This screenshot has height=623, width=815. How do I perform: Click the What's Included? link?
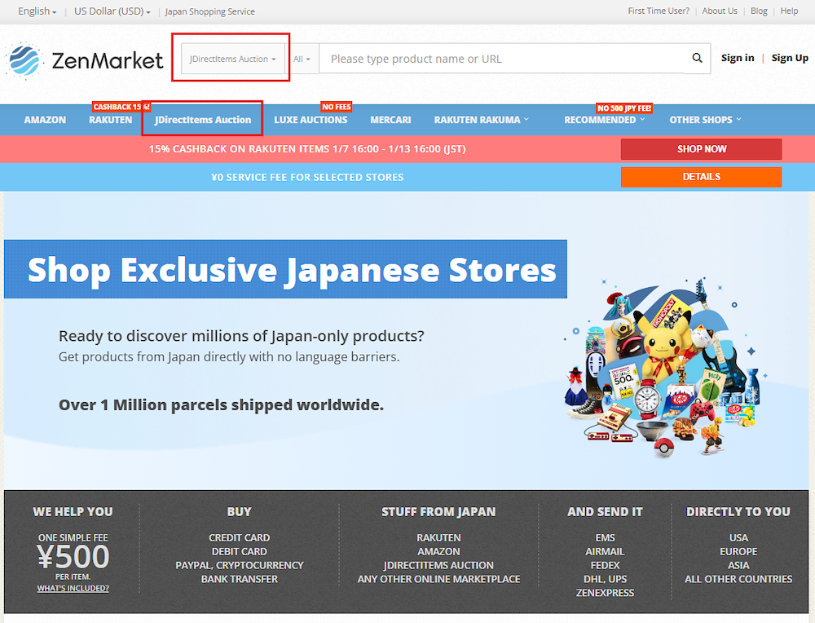(73, 588)
